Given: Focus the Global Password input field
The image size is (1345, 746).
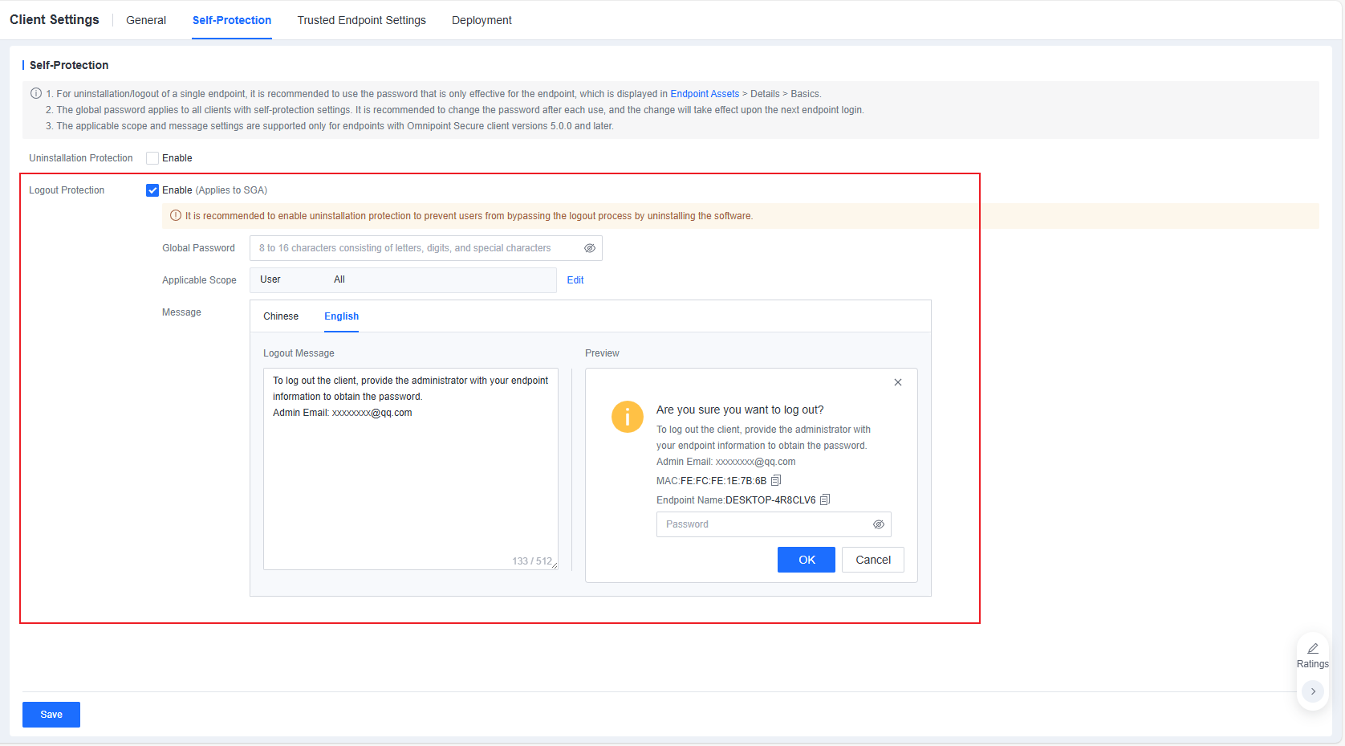Looking at the screenshot, I should 426,248.
